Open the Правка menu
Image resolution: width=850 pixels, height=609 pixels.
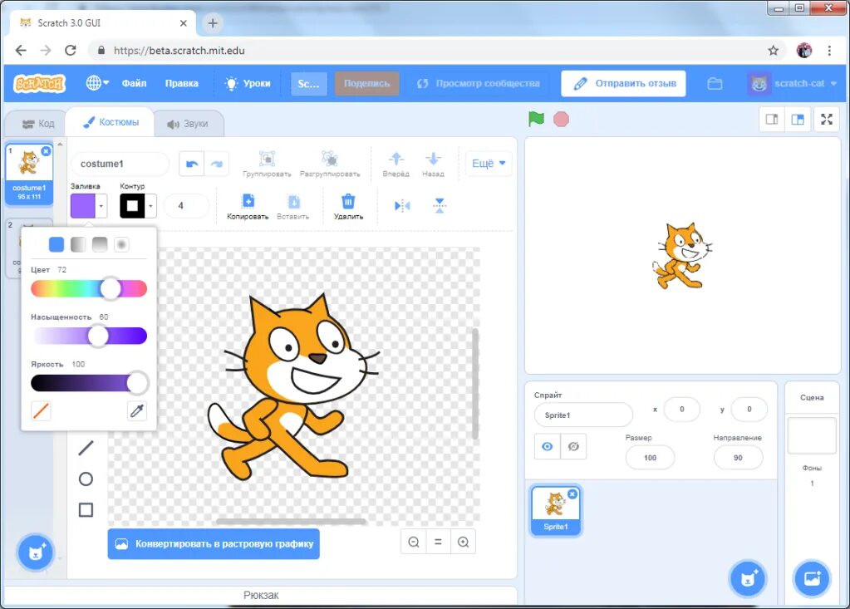(x=182, y=83)
